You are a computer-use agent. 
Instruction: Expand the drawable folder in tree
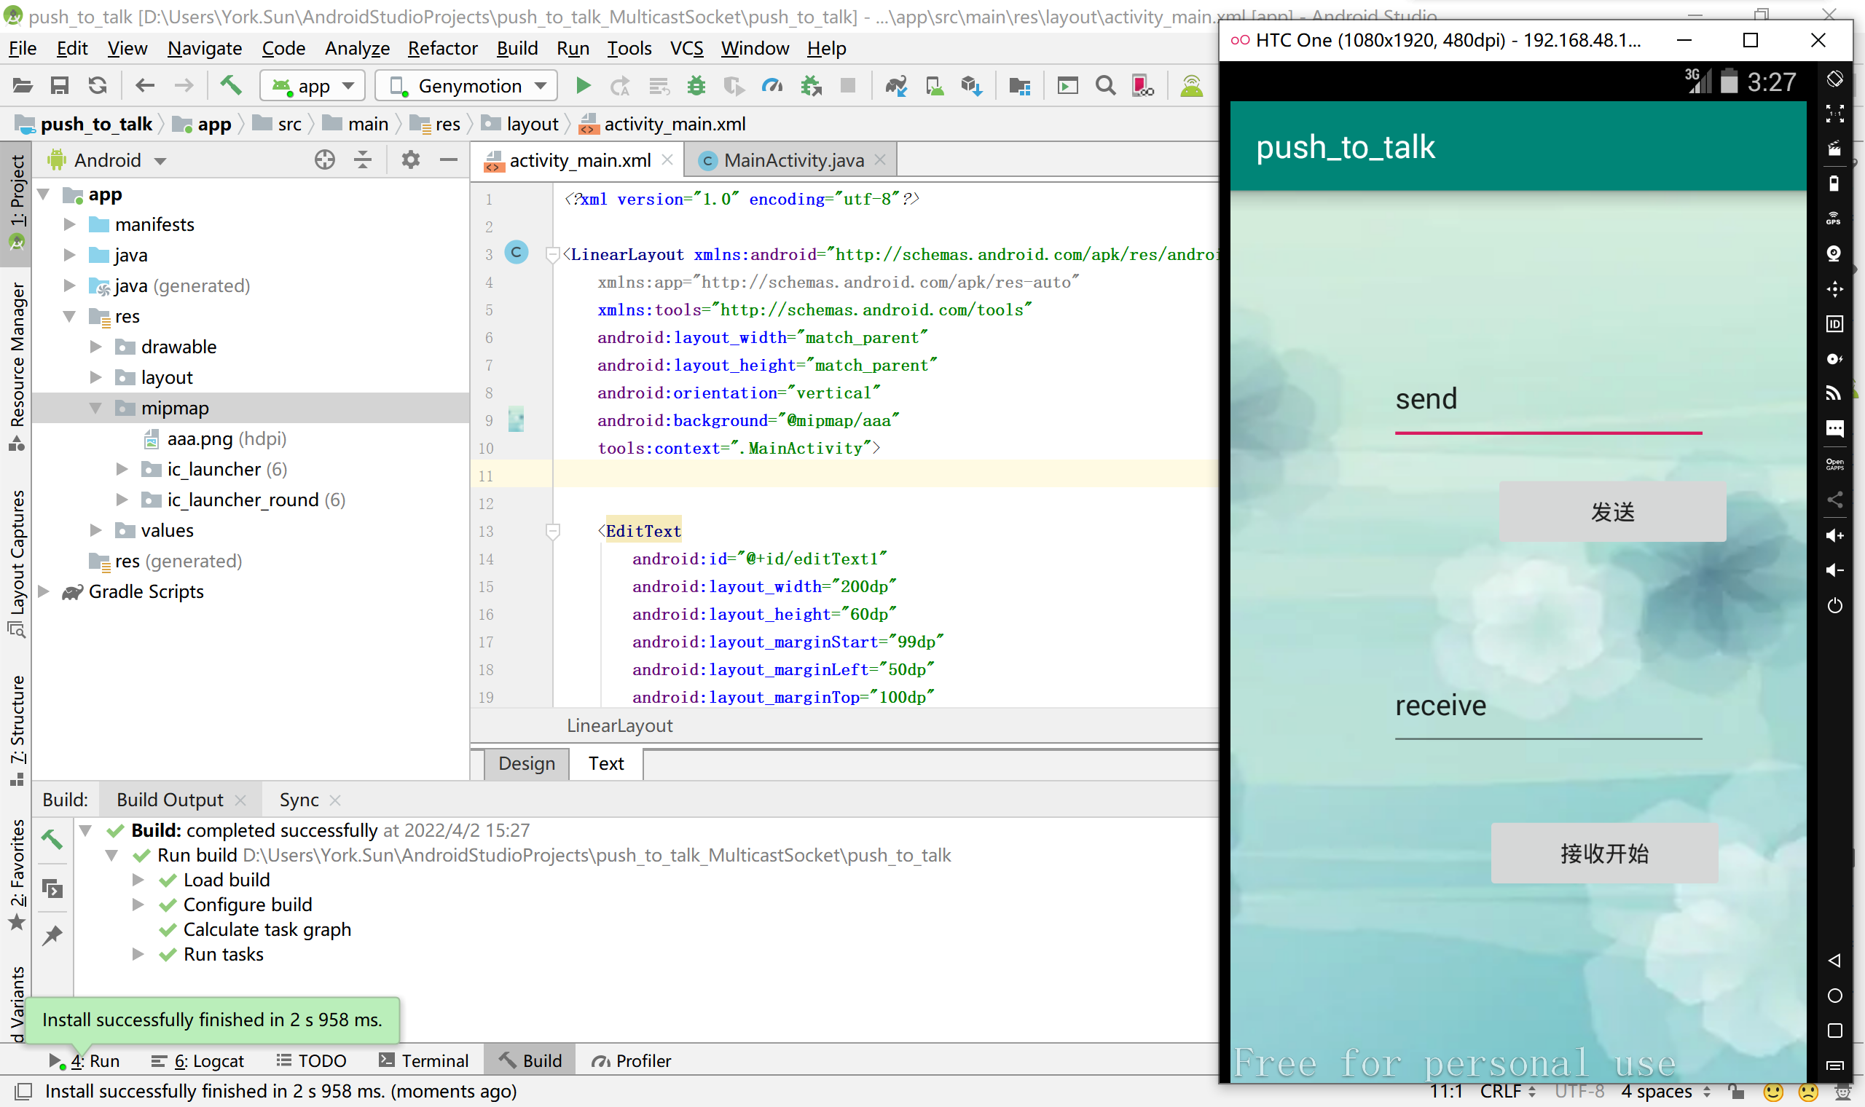pyautogui.click(x=95, y=347)
